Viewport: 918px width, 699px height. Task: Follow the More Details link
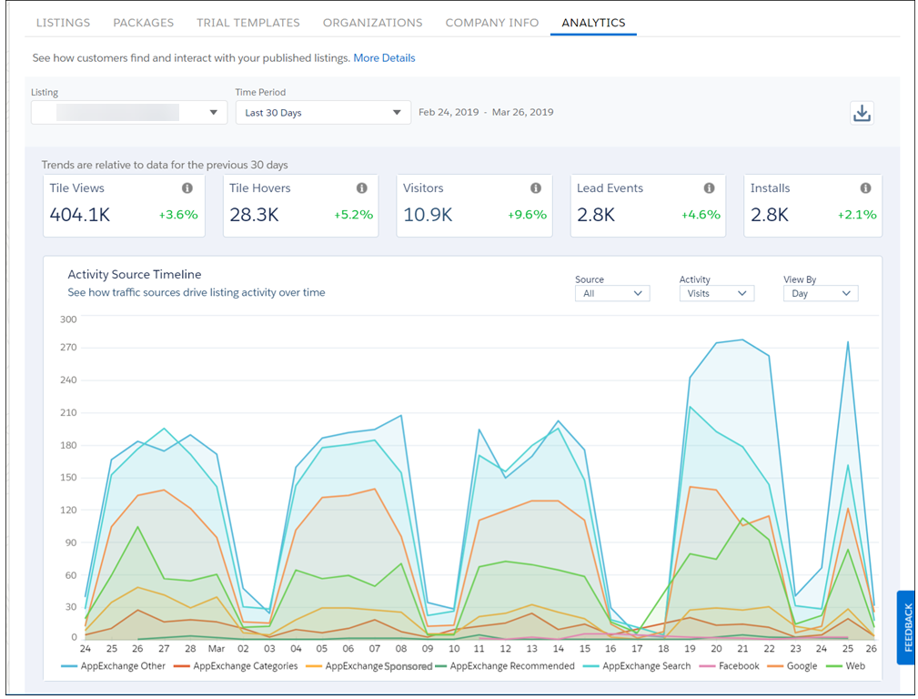384,58
